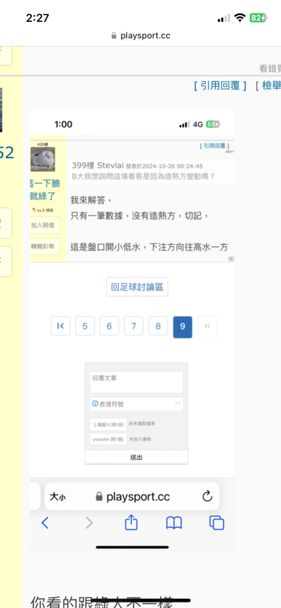Click the 上傳圖片 upload field
Screen dimensions: 281x608
[x=108, y=424]
